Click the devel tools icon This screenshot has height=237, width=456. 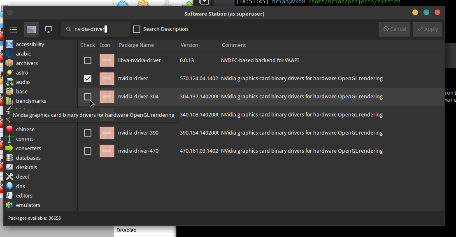tap(9, 177)
